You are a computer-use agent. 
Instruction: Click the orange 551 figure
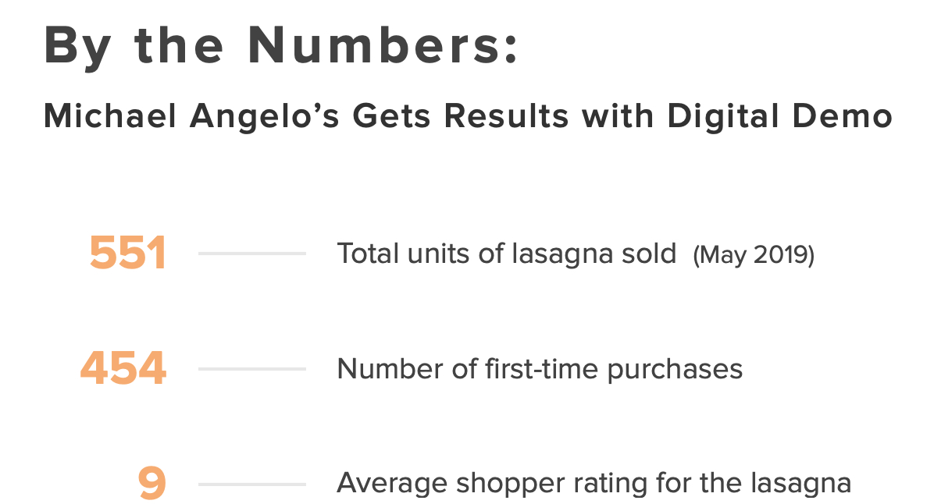[x=128, y=254]
